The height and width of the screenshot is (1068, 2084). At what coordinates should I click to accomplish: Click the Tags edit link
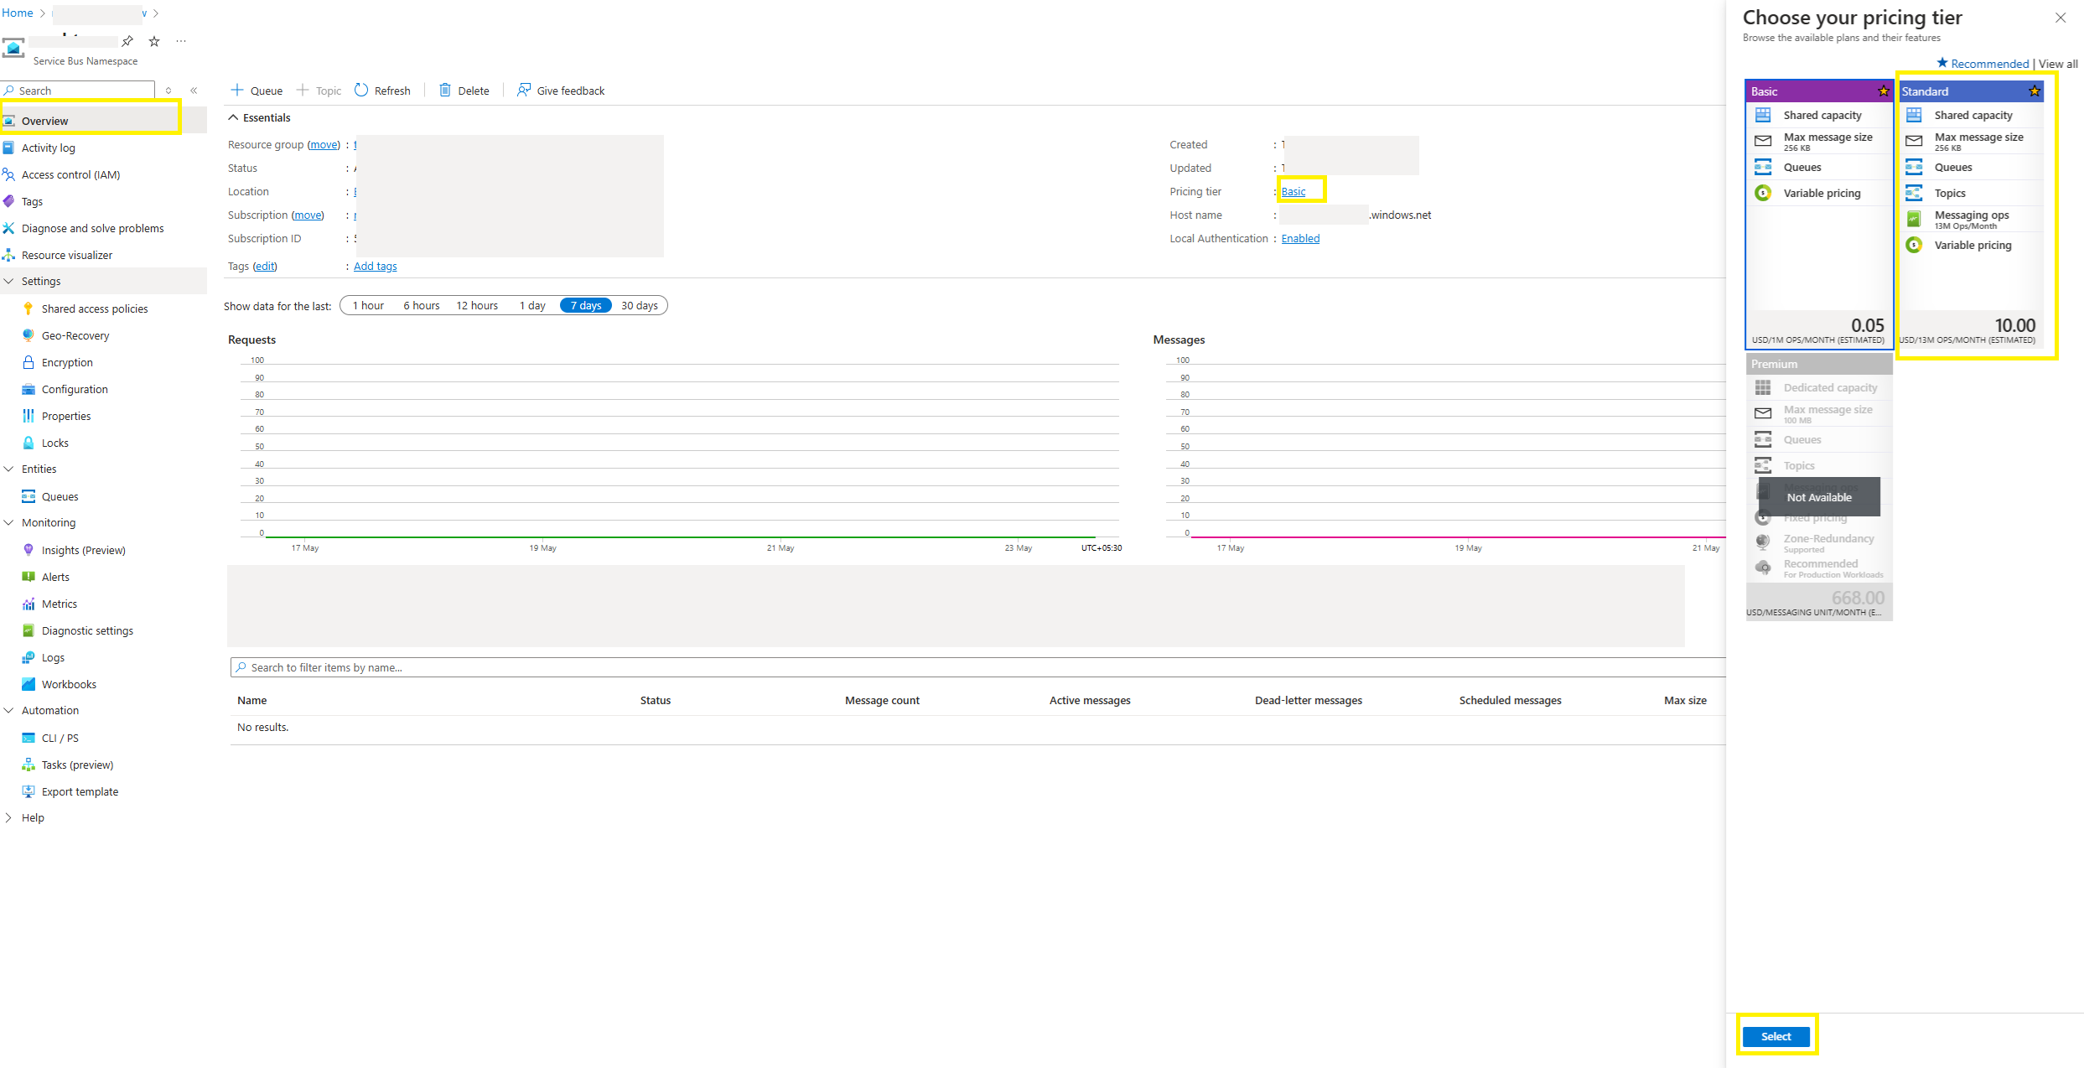click(265, 267)
